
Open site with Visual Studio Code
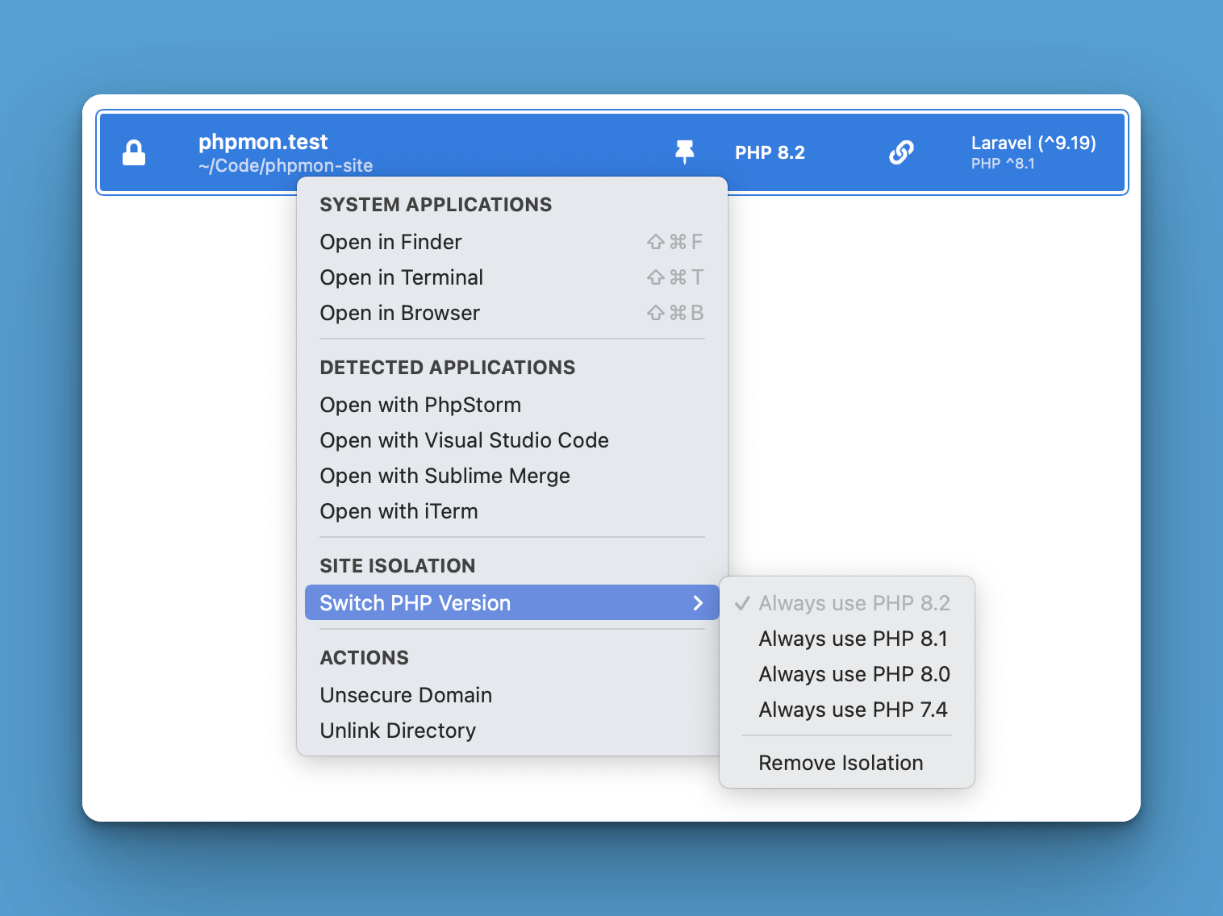point(512,440)
